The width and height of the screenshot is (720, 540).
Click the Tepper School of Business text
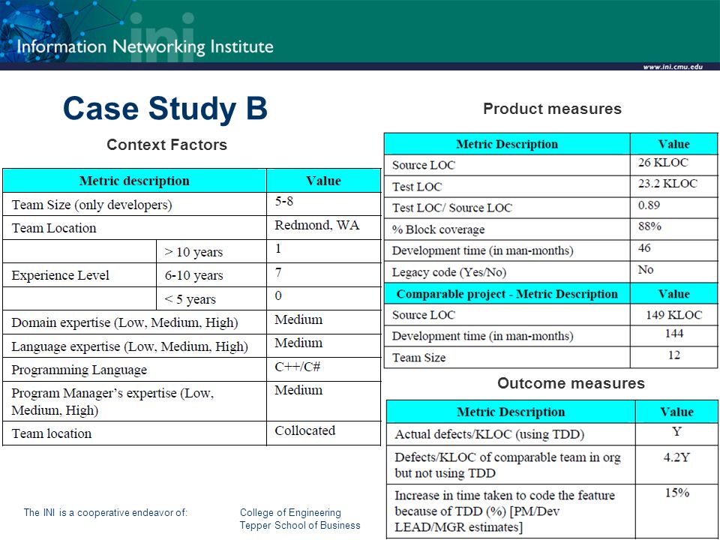[300, 525]
